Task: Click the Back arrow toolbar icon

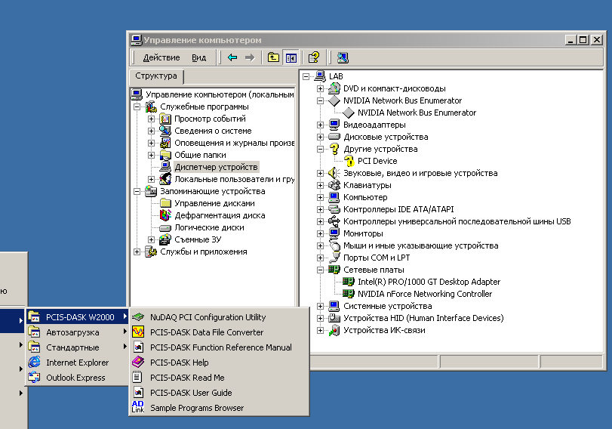Action: (232, 57)
